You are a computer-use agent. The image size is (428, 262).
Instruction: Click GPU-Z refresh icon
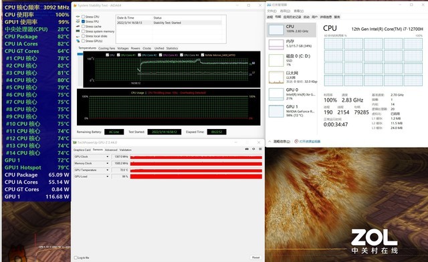[253, 149]
